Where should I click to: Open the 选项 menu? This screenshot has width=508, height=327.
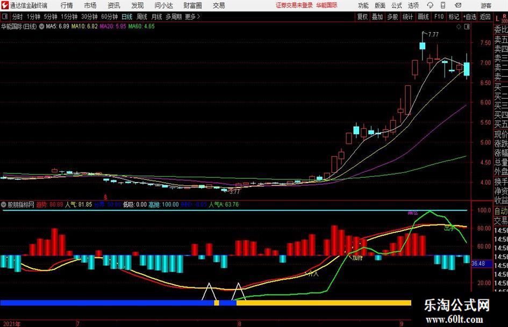click(x=413, y=5)
